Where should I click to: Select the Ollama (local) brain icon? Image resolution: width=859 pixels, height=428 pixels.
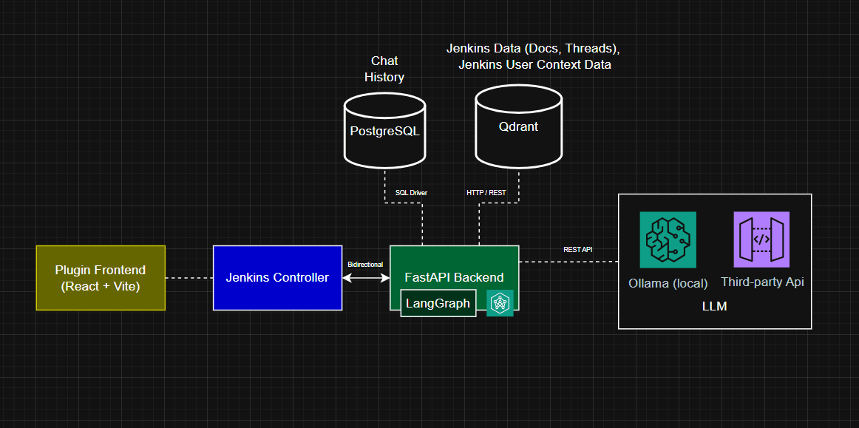pos(668,240)
